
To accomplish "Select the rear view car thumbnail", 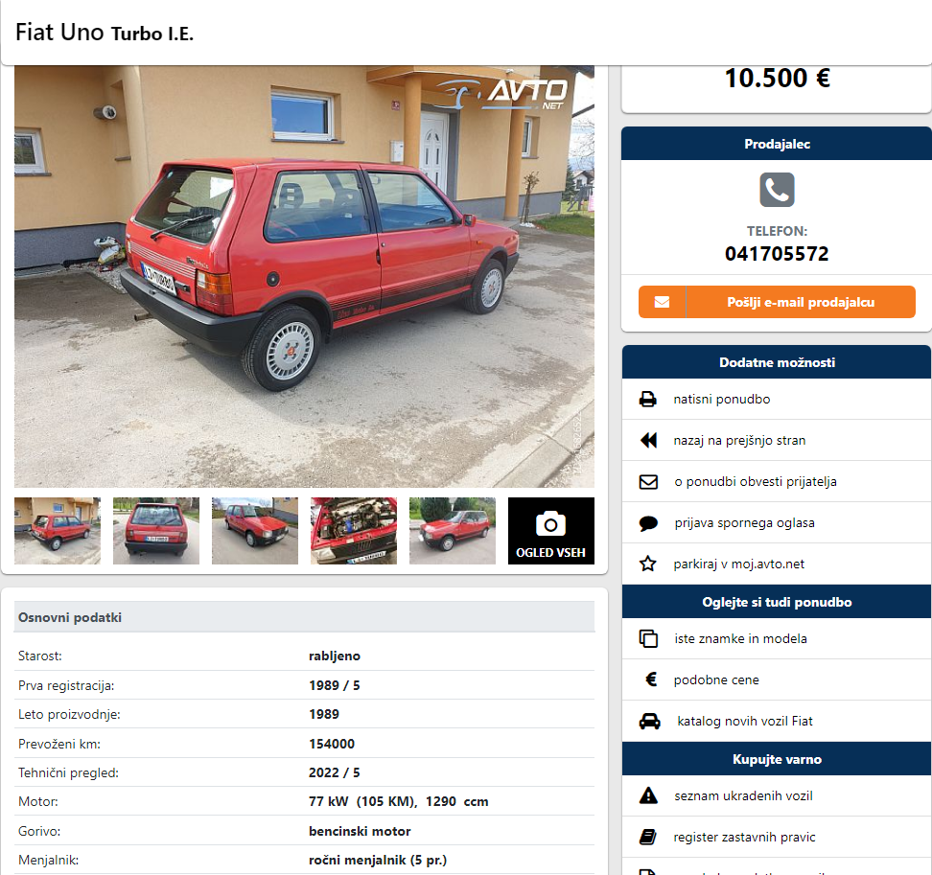I will [x=156, y=531].
